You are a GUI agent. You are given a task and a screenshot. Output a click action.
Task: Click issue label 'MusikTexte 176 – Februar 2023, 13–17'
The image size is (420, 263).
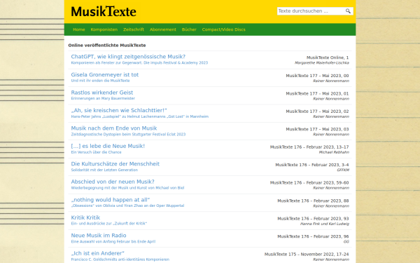pos(309,147)
